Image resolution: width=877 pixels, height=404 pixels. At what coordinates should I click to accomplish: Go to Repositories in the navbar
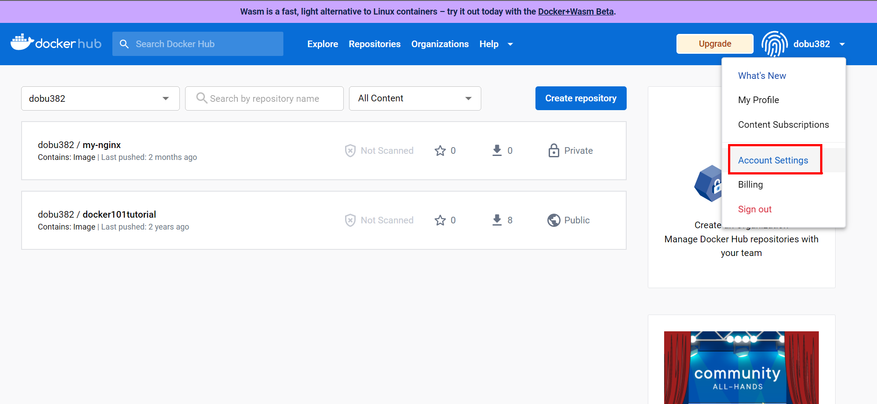[x=375, y=44]
